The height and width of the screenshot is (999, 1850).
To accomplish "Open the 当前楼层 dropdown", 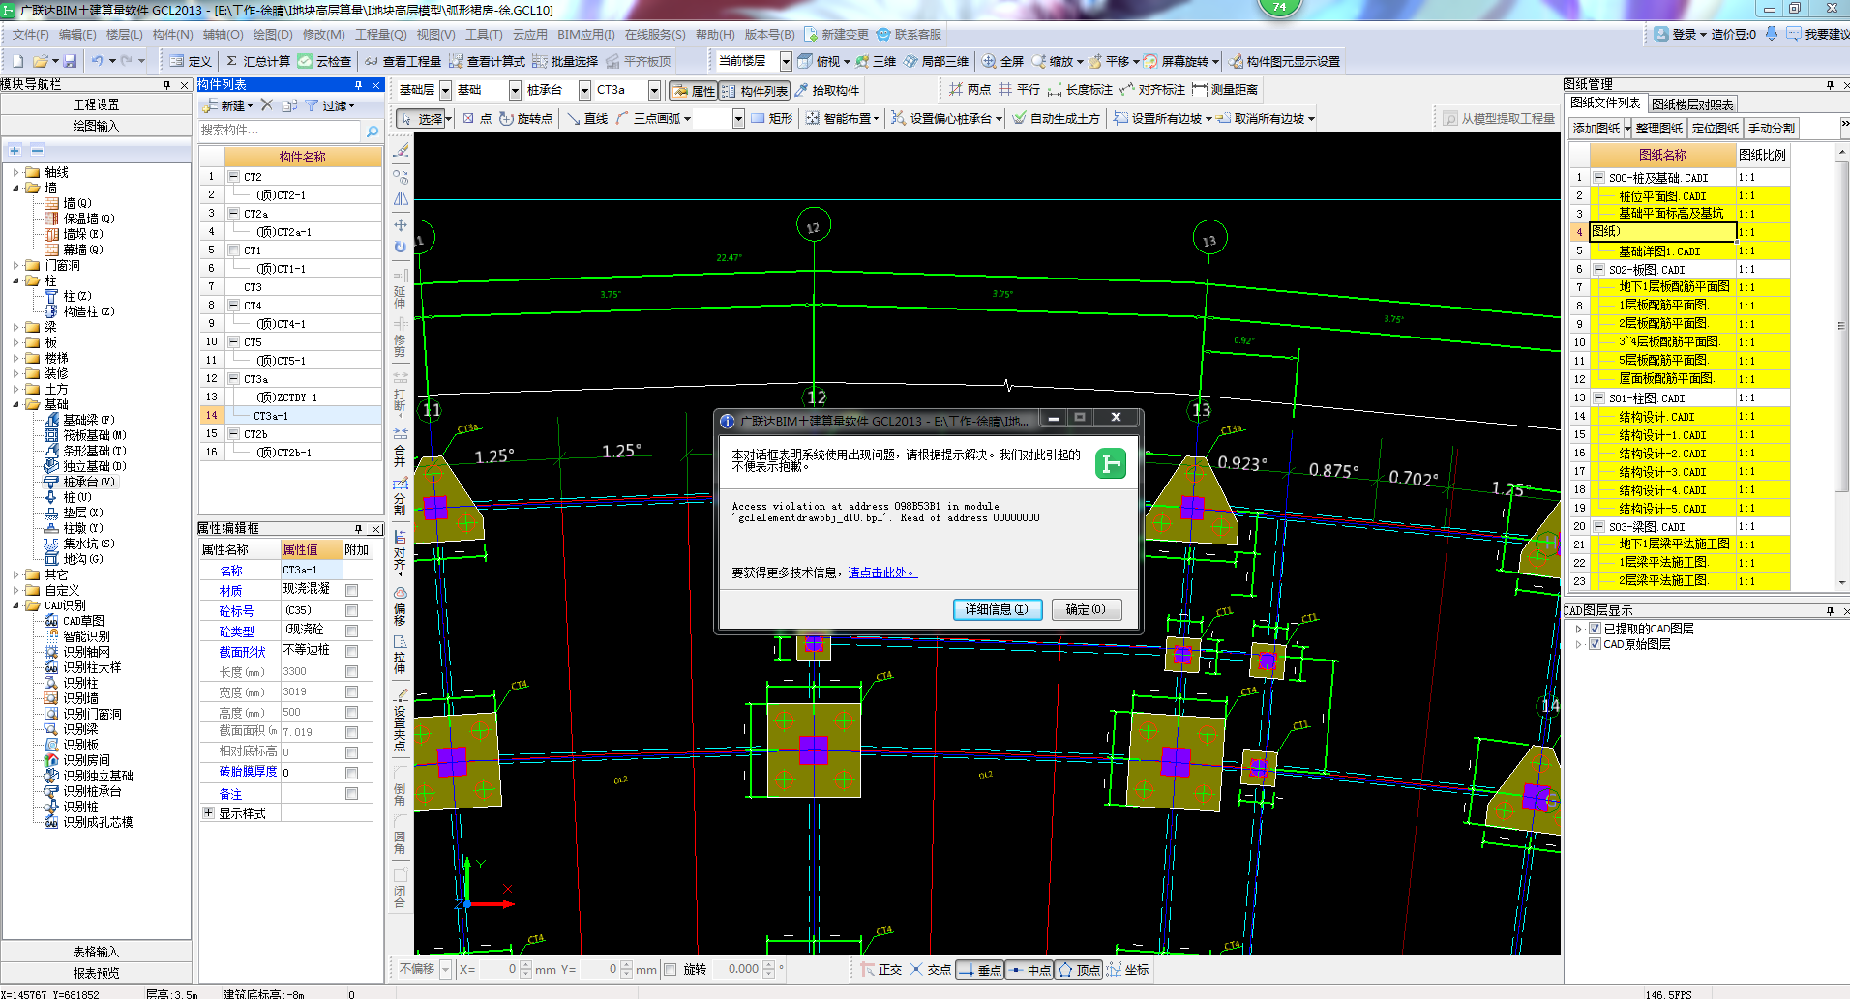I will click(786, 61).
